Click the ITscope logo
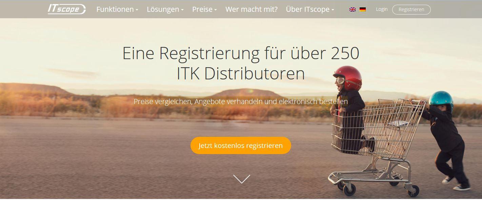Screen dimensions: 482x200 (x=67, y=9)
